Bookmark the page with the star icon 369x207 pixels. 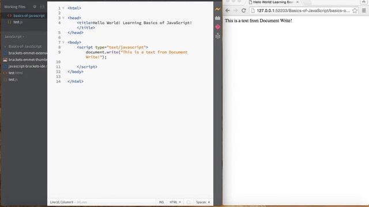click(355, 10)
